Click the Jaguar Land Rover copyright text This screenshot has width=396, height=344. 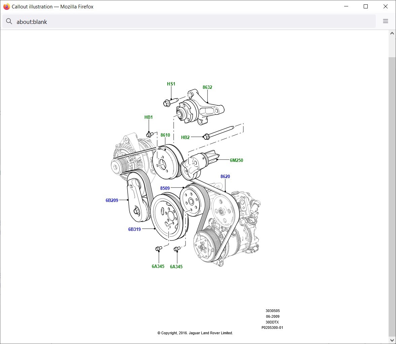point(196,333)
